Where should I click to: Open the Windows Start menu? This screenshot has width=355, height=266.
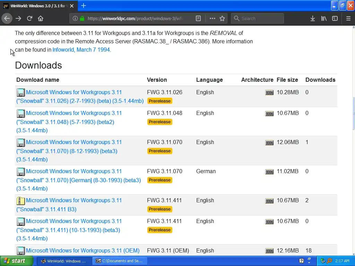(16, 261)
